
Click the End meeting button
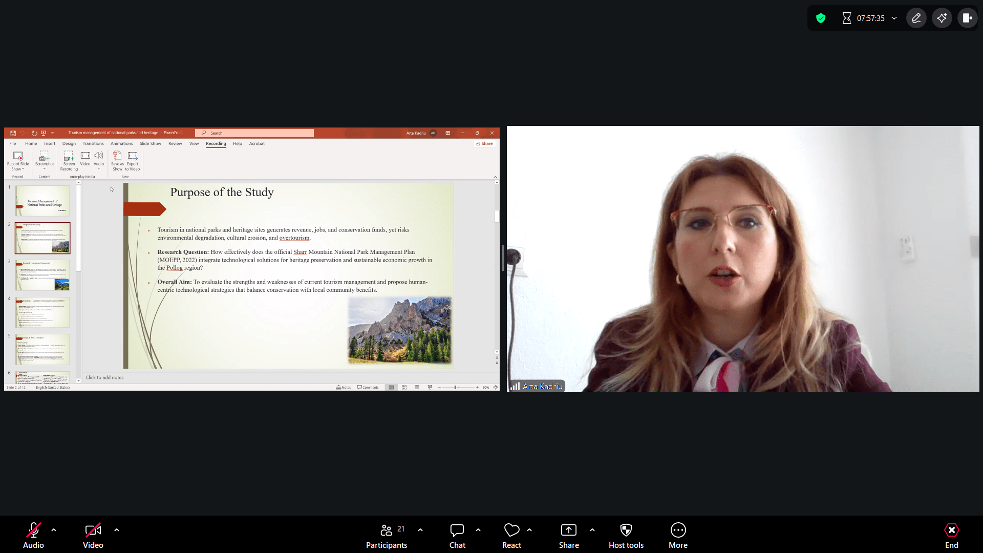click(951, 535)
